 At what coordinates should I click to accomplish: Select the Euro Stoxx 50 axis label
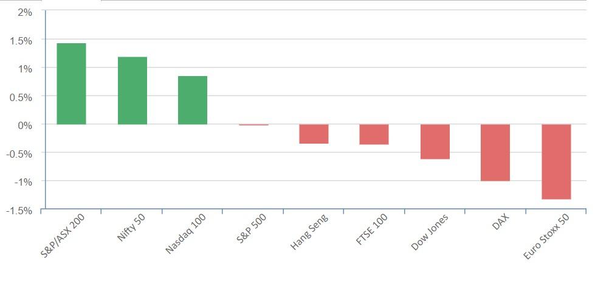[x=546, y=237]
